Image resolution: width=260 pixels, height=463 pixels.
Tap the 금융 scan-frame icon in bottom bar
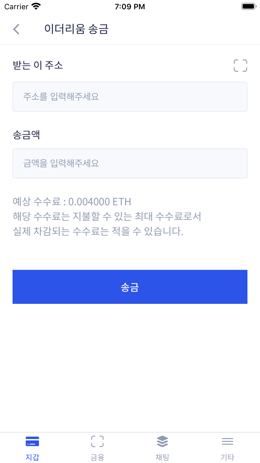tap(97, 441)
